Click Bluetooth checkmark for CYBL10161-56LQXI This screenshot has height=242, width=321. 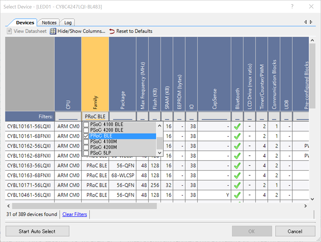pos(237,126)
